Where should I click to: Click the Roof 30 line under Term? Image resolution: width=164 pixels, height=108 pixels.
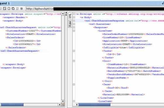(118, 88)
